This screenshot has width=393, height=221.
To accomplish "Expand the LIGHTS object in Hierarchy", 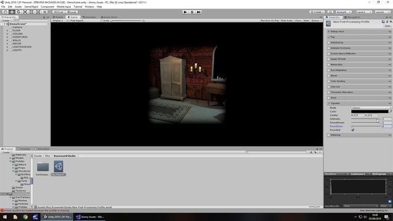I will point(7,50).
